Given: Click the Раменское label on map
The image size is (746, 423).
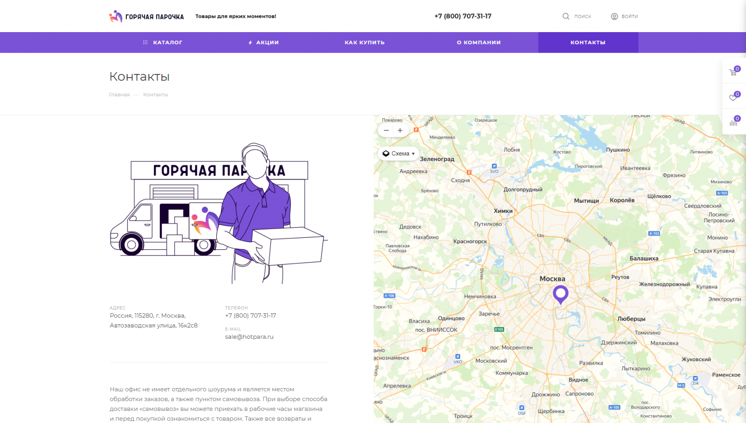Looking at the screenshot, I should pos(726,375).
